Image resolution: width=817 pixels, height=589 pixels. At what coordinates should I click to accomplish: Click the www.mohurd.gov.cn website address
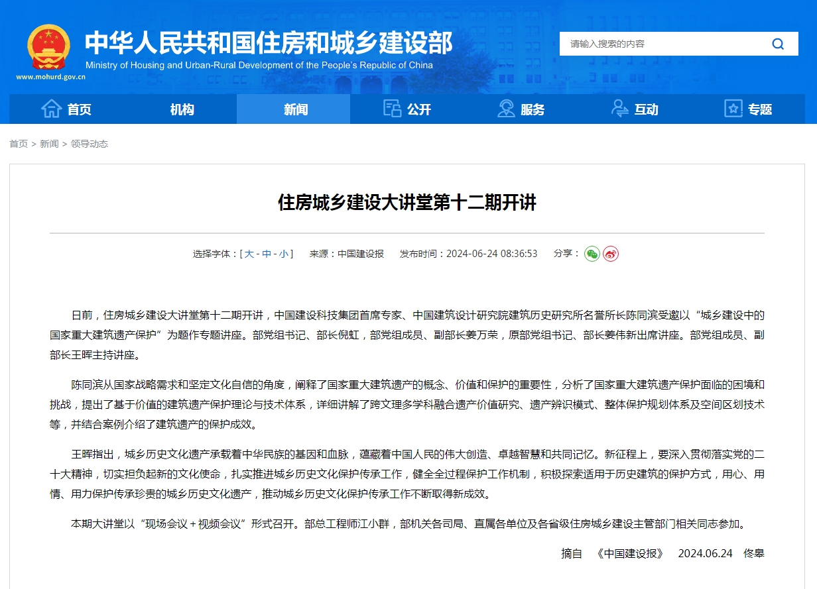51,77
